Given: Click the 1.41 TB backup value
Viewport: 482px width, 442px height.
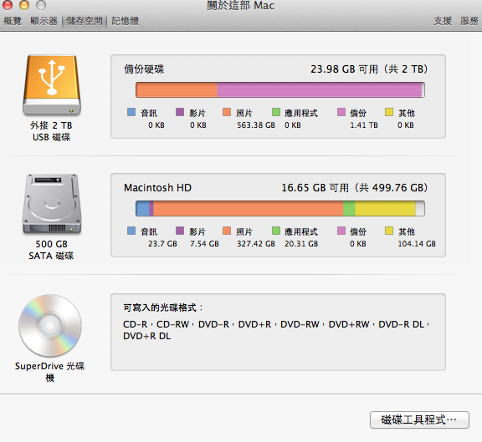Looking at the screenshot, I should (x=364, y=125).
